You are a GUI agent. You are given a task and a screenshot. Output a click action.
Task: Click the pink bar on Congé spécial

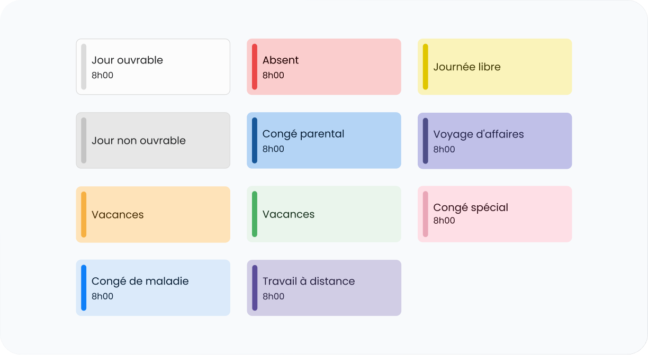426,214
